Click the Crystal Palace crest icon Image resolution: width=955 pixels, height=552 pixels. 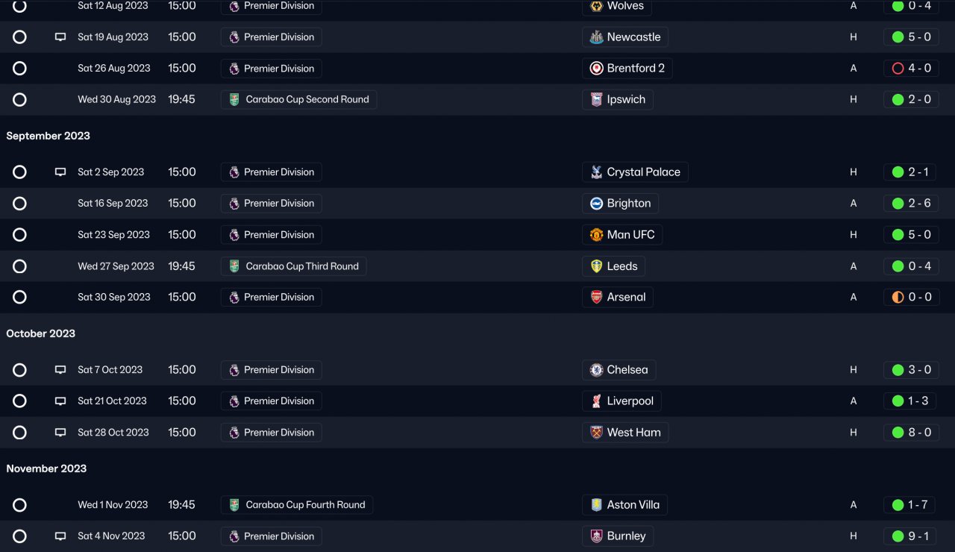click(596, 172)
